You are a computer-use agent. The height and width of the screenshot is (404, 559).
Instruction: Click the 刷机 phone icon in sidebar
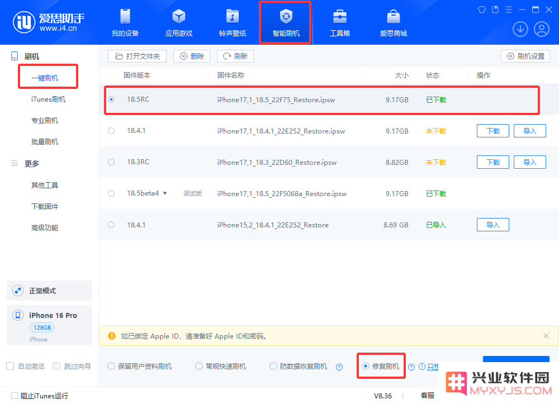15,56
